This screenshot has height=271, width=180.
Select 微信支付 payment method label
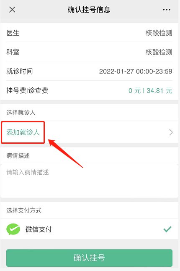point(39,229)
